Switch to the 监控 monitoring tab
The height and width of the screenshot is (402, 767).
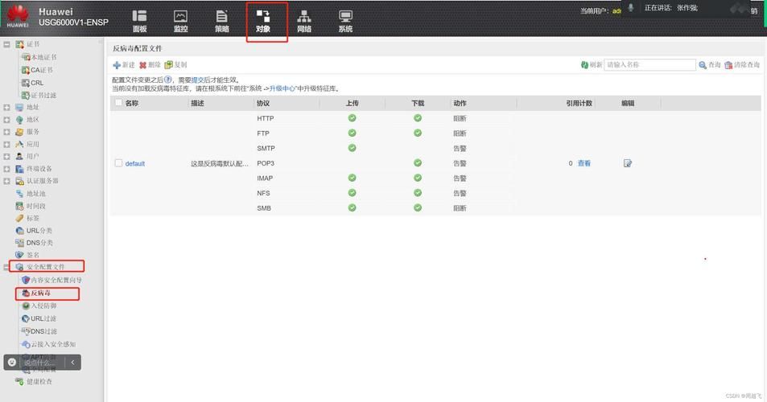180,22
